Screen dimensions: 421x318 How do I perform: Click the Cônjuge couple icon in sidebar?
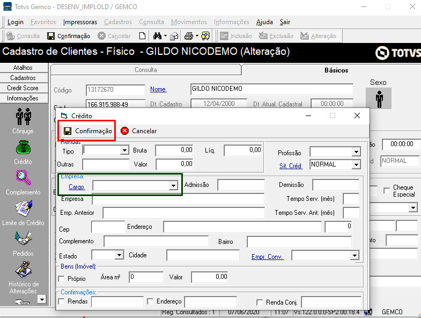(24, 117)
